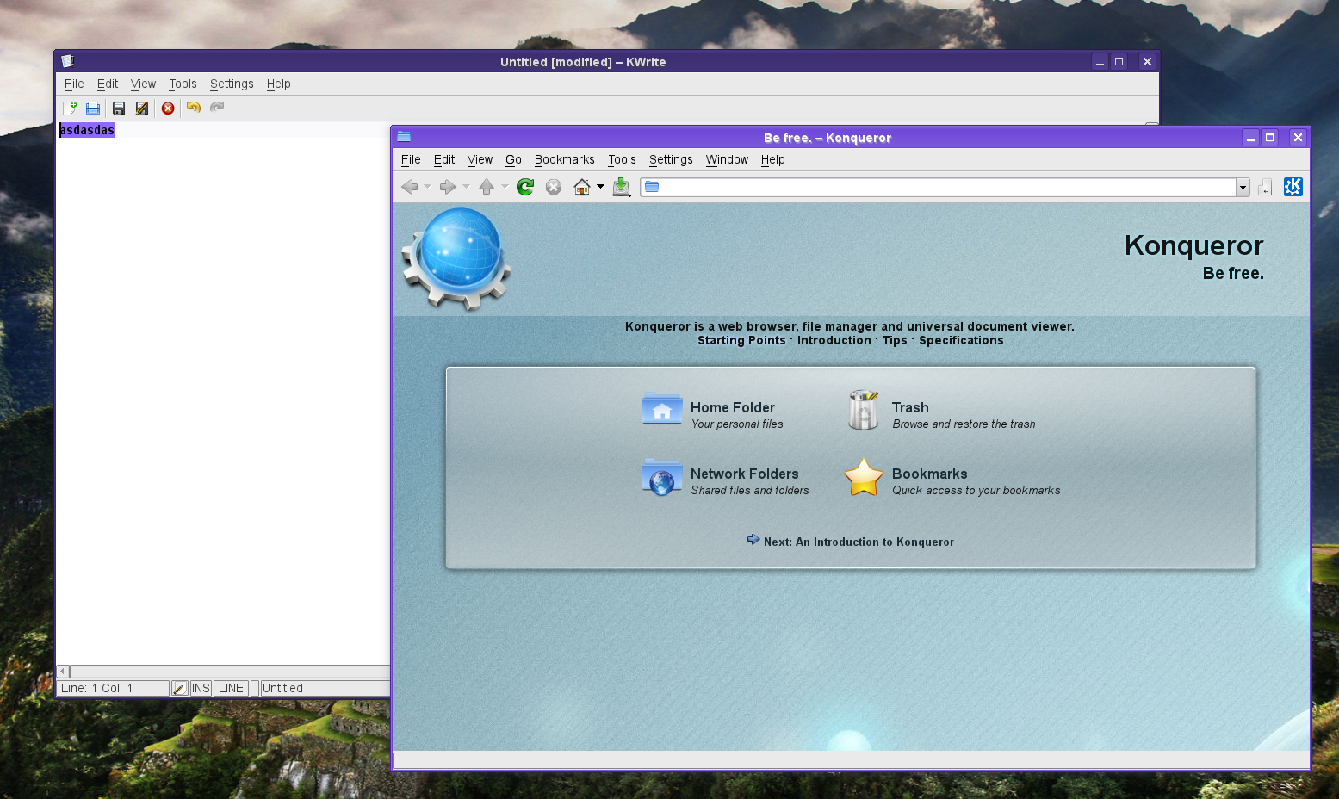Click the selected text asdasdas in KWrite
The image size is (1339, 799).
[87, 130]
